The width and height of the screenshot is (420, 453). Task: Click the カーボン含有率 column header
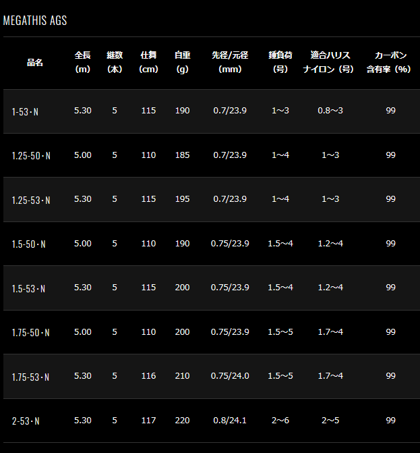(389, 62)
